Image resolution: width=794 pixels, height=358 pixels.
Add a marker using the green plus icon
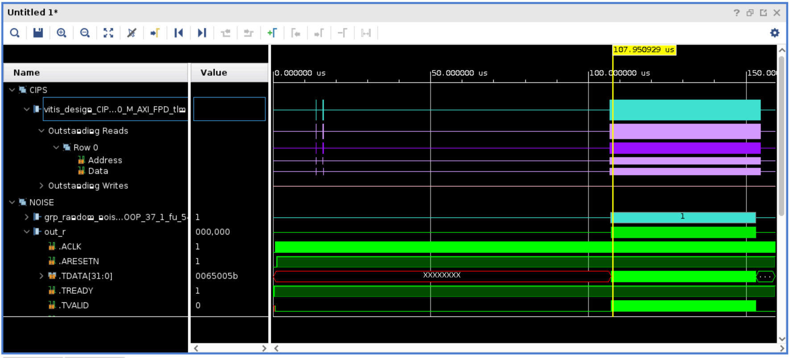[272, 33]
